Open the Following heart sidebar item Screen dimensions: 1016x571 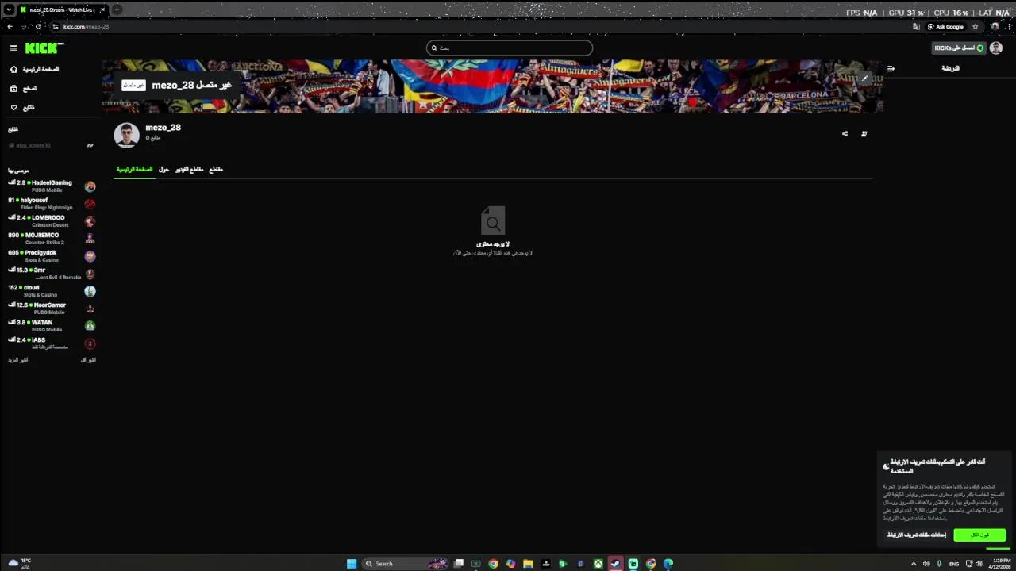tap(22, 108)
